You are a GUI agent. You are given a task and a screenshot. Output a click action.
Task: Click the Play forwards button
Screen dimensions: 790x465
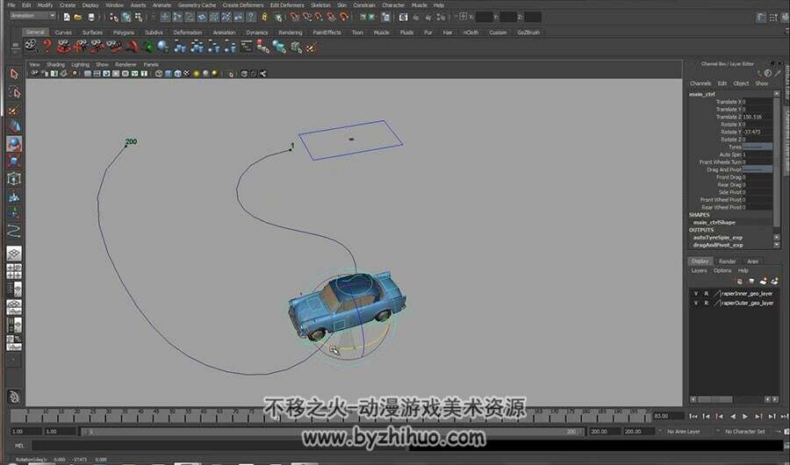pyautogui.click(x=745, y=417)
